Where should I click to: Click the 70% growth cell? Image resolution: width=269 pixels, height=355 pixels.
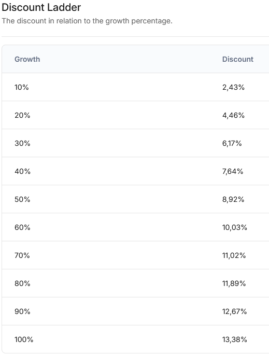22,255
